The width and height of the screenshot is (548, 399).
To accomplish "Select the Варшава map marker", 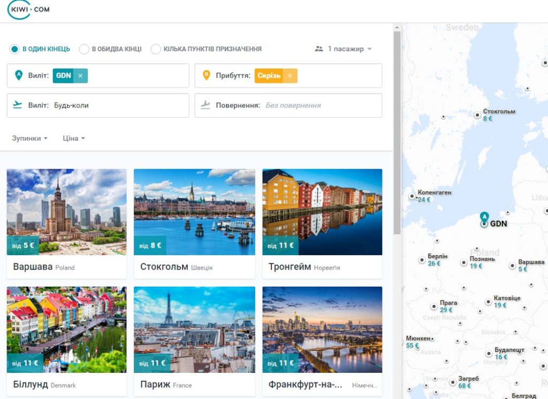I will pos(512,265).
